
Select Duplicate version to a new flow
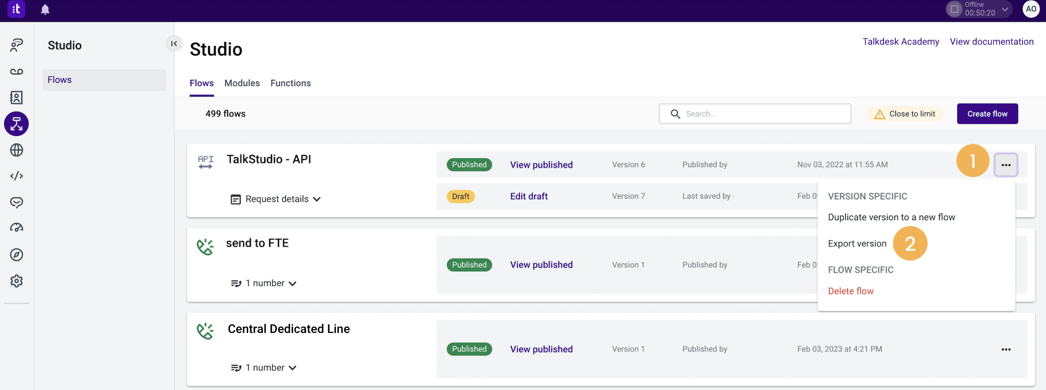[x=891, y=217]
